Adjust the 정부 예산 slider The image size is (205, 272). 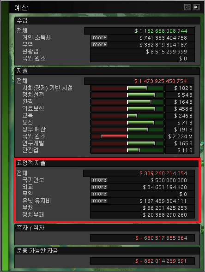(x=127, y=130)
